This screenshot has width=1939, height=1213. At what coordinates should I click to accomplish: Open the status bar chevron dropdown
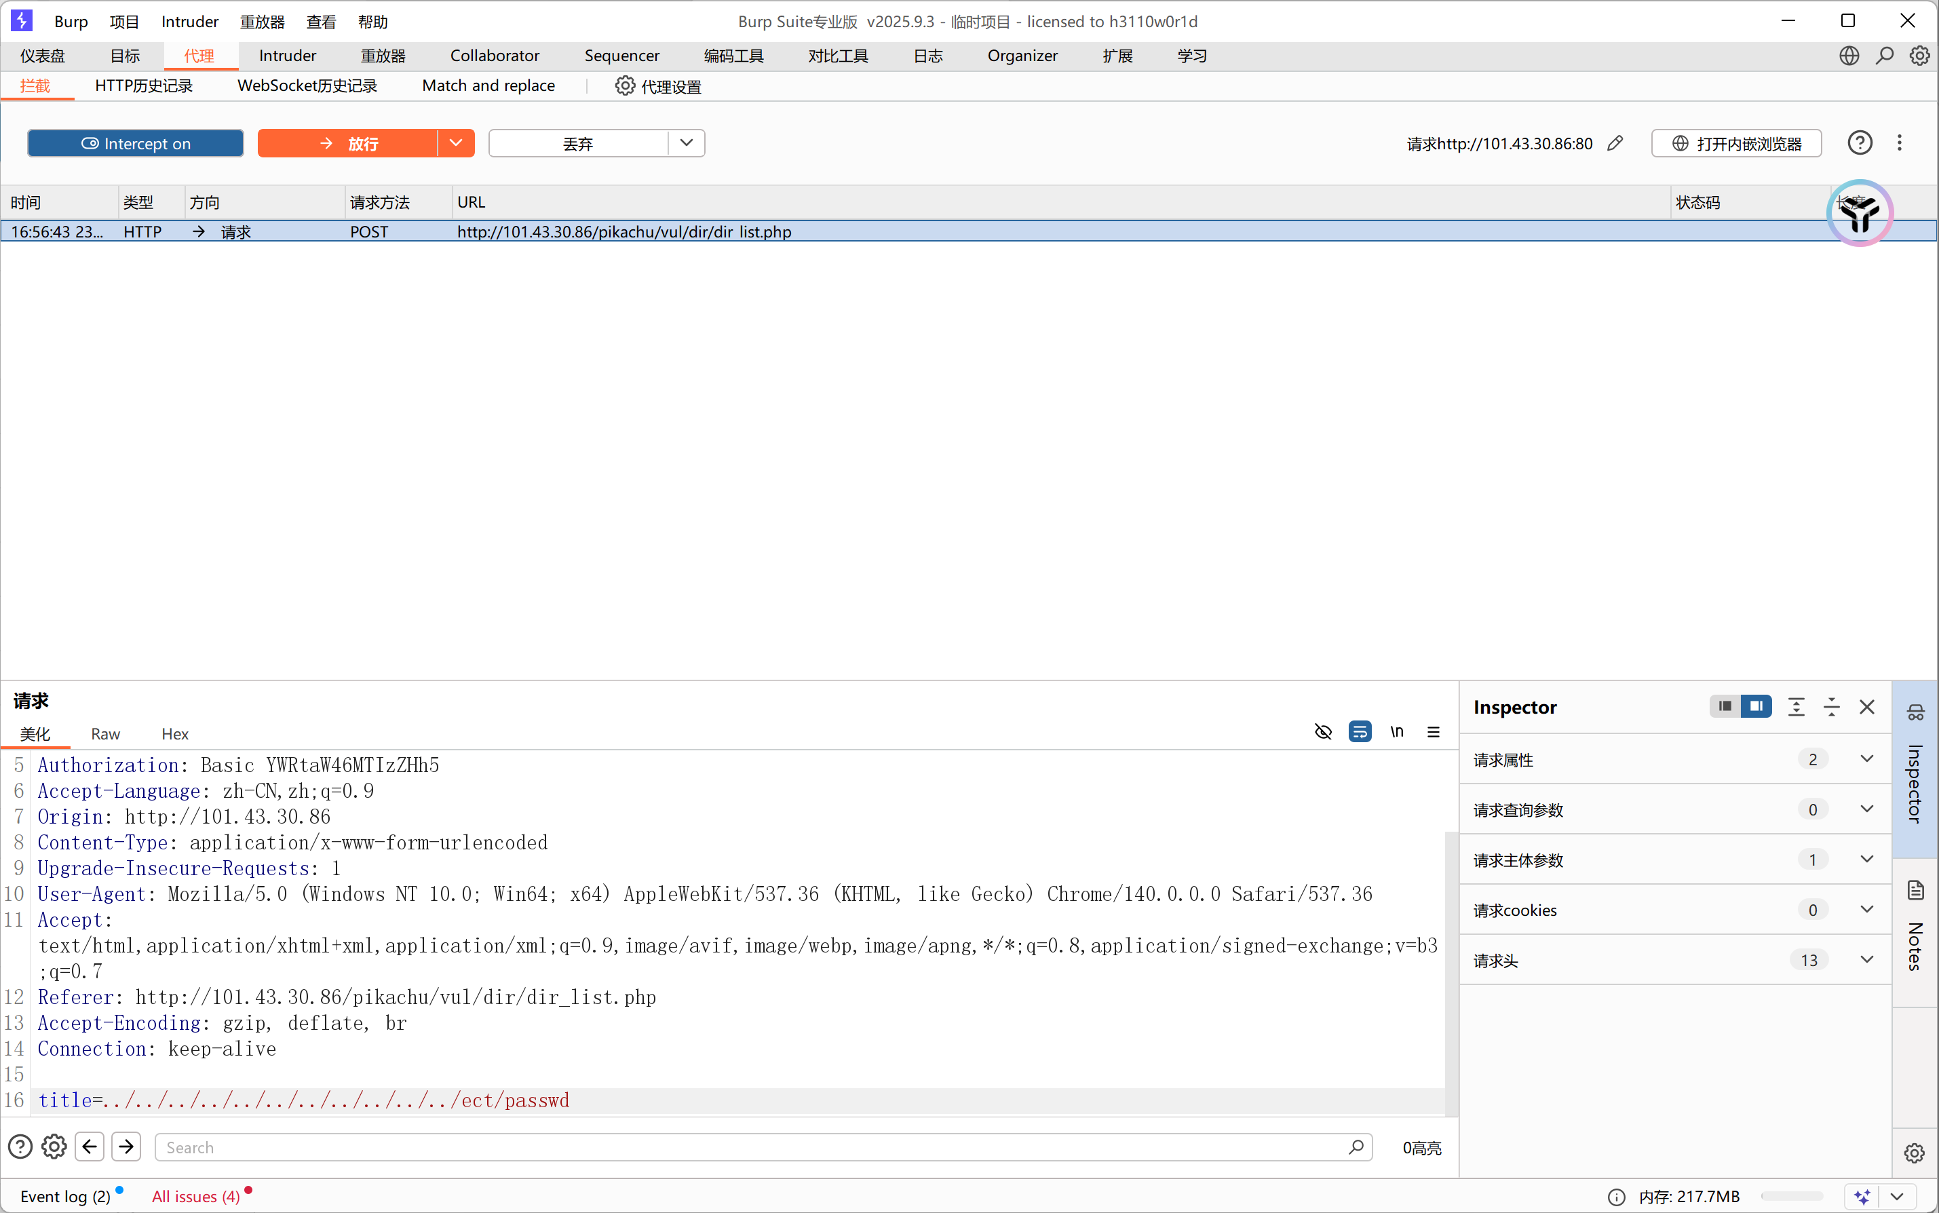1896,1197
